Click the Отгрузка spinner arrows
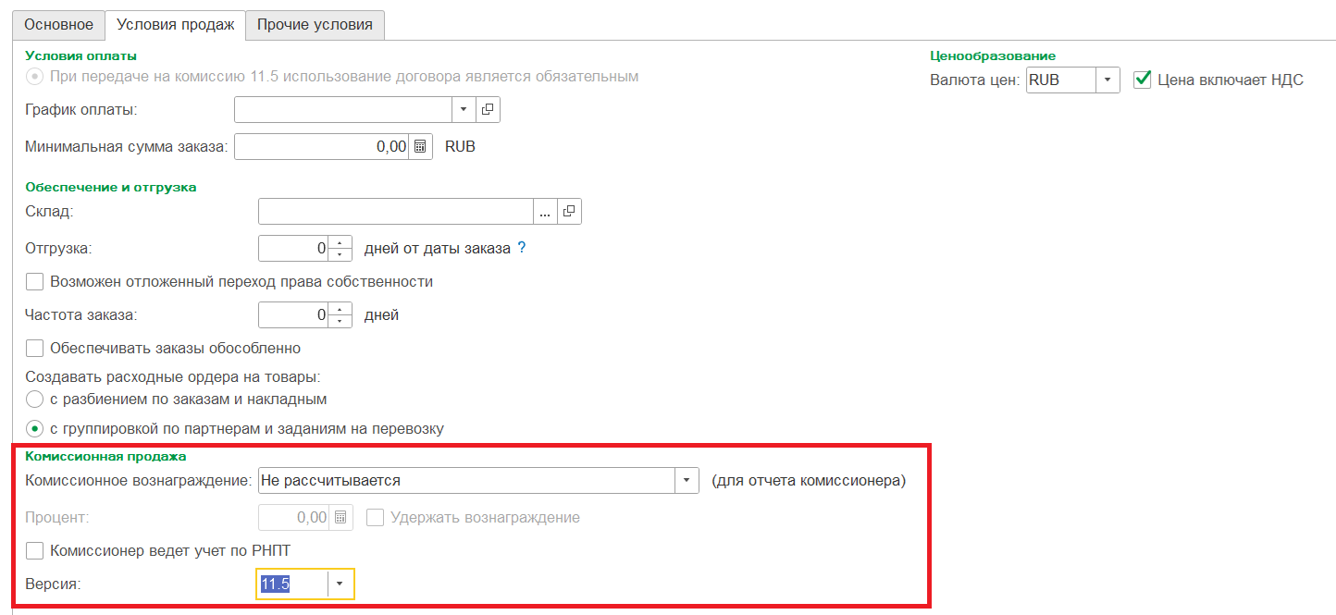The width and height of the screenshot is (1336, 615). 340,248
